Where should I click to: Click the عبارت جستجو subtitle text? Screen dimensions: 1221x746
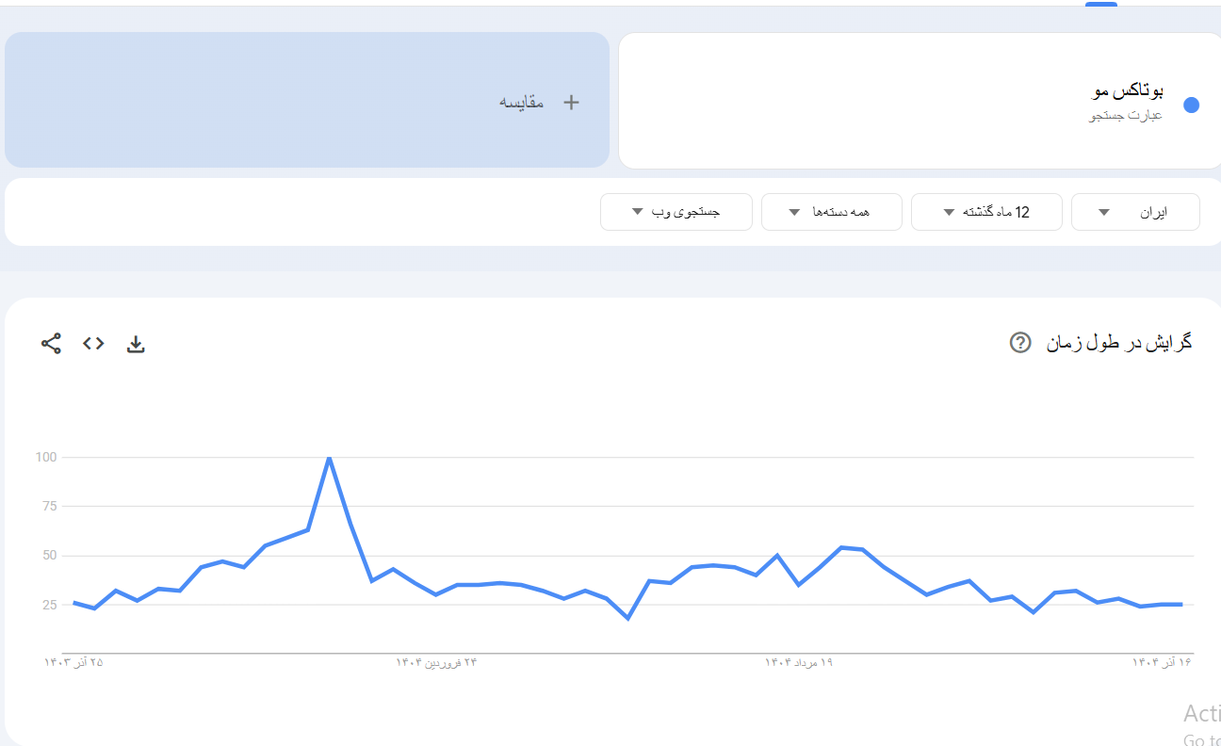(1126, 116)
